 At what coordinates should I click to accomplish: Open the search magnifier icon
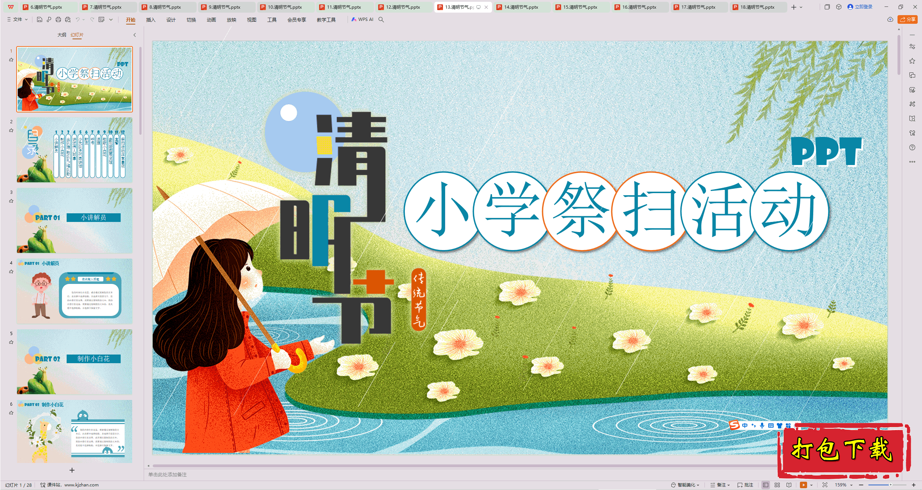pyautogui.click(x=381, y=19)
